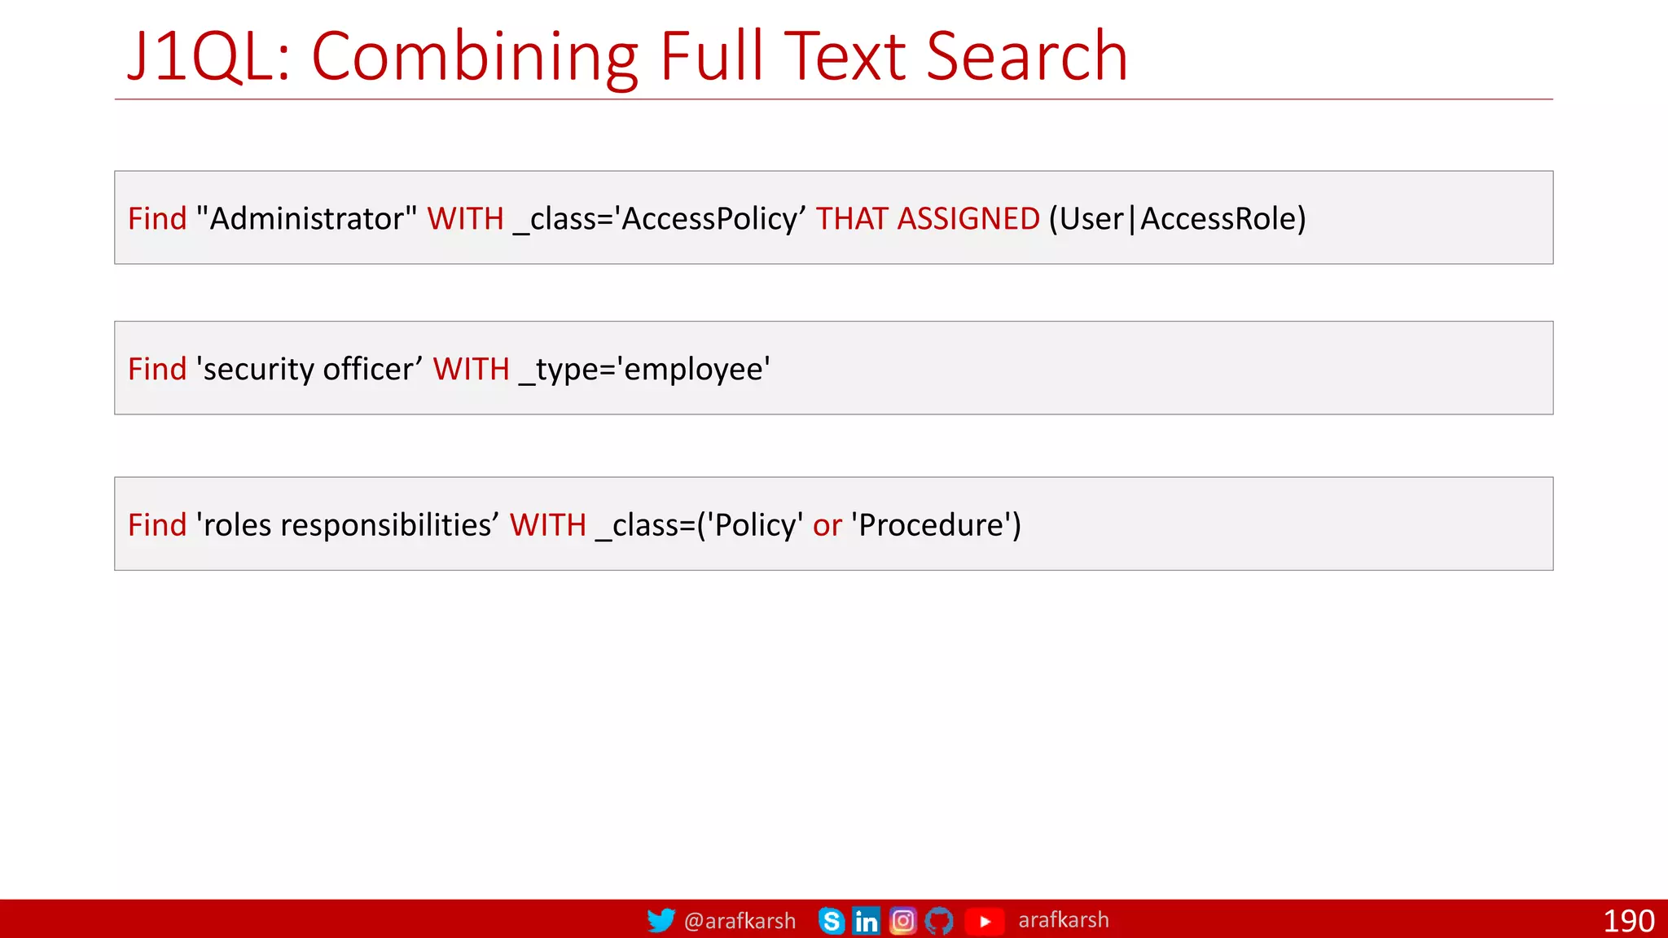This screenshot has height=938, width=1668.
Task: Click the WITH keyword in security officer query
Action: pos(471,369)
